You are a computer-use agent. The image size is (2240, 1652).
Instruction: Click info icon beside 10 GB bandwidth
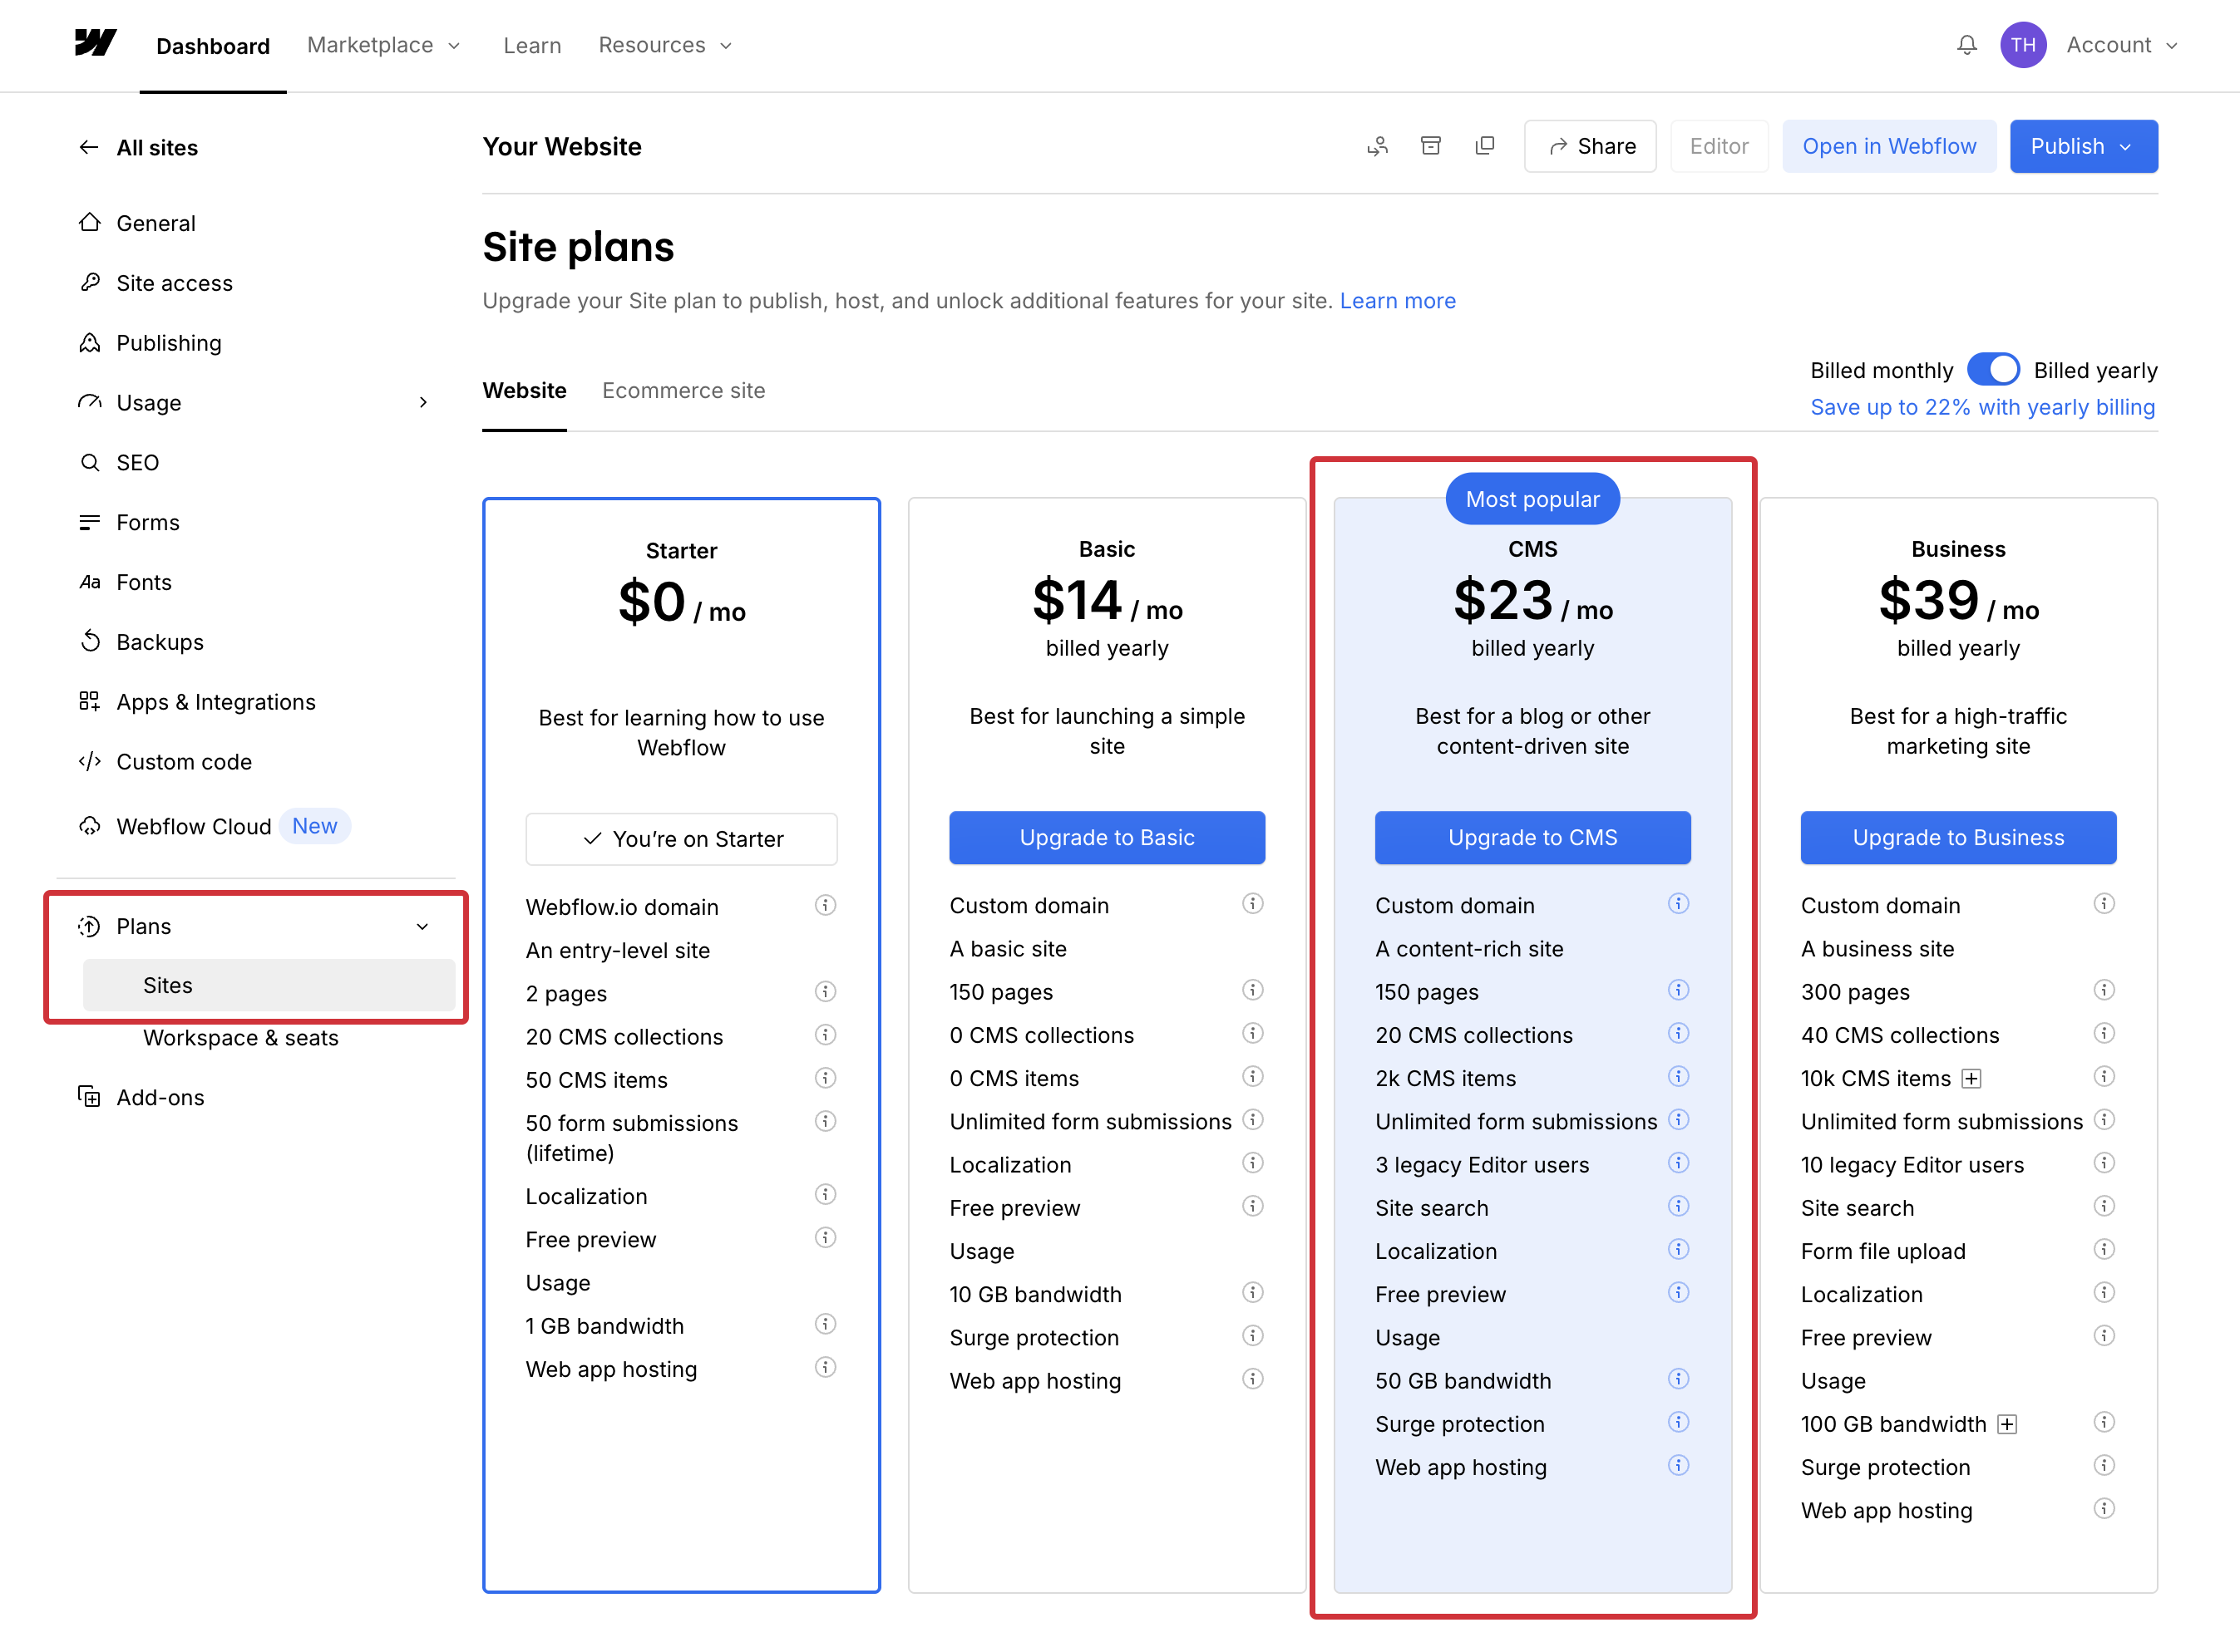coord(1251,1292)
